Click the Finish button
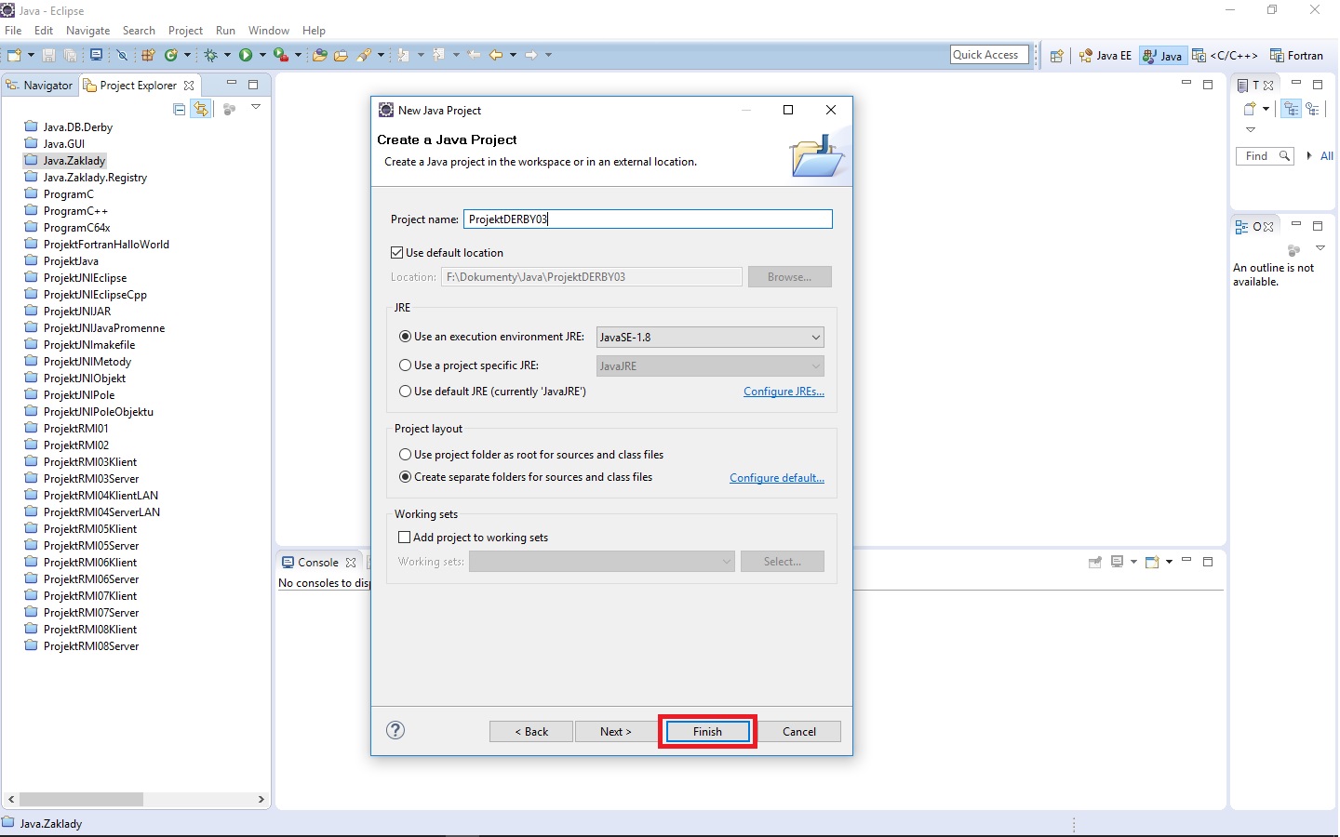The image size is (1340, 837). point(707,732)
